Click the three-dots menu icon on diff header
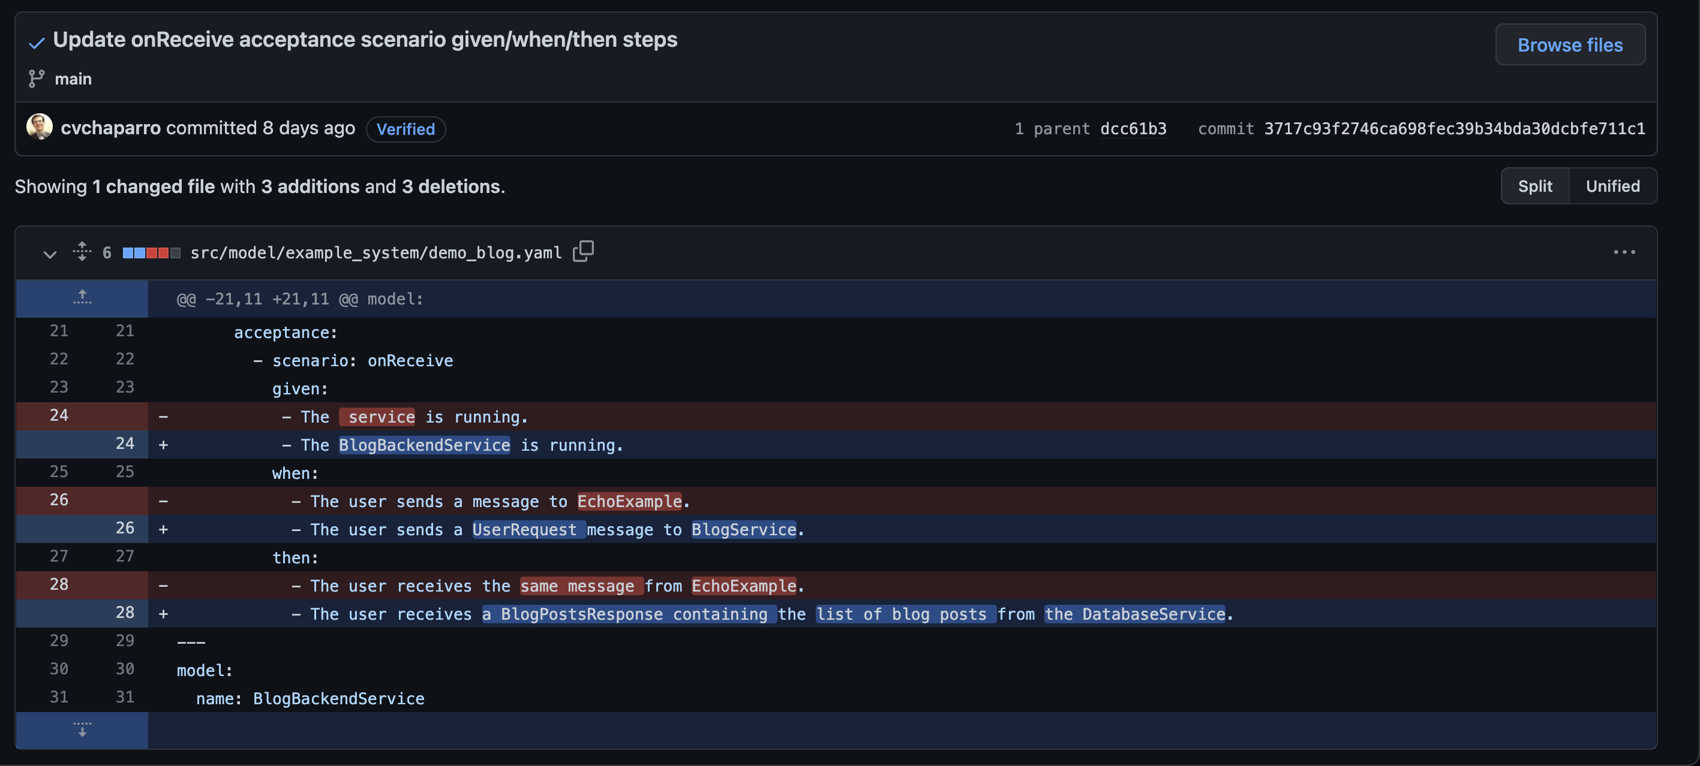Viewport: 1700px width, 766px height. (1625, 251)
